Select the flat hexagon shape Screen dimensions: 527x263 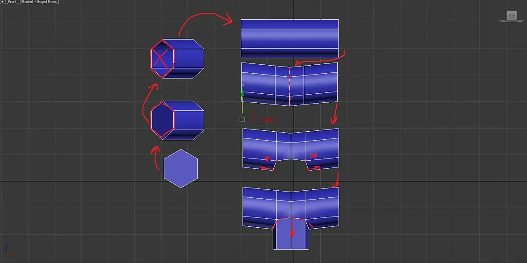[x=181, y=169]
